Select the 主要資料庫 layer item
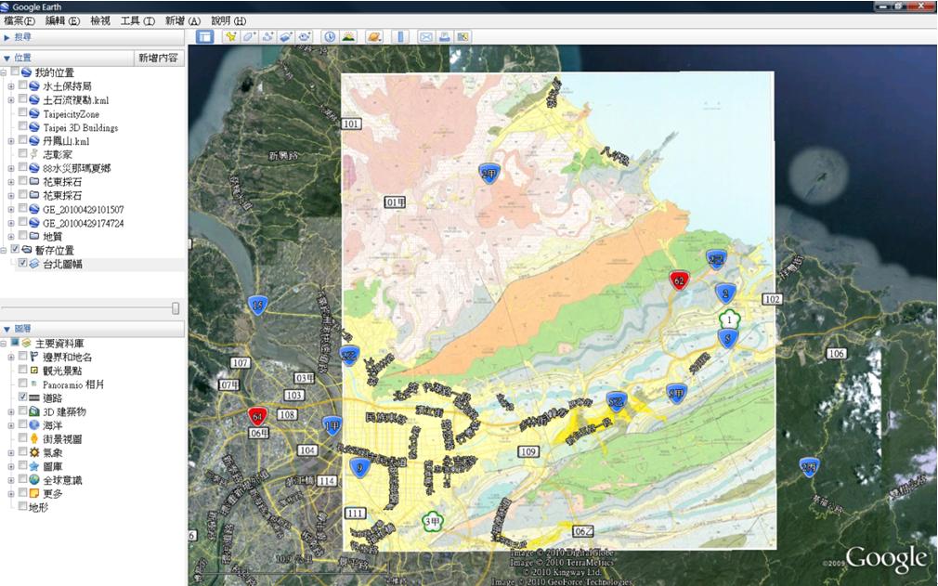Screen dimensions: 938x586 (x=59, y=344)
